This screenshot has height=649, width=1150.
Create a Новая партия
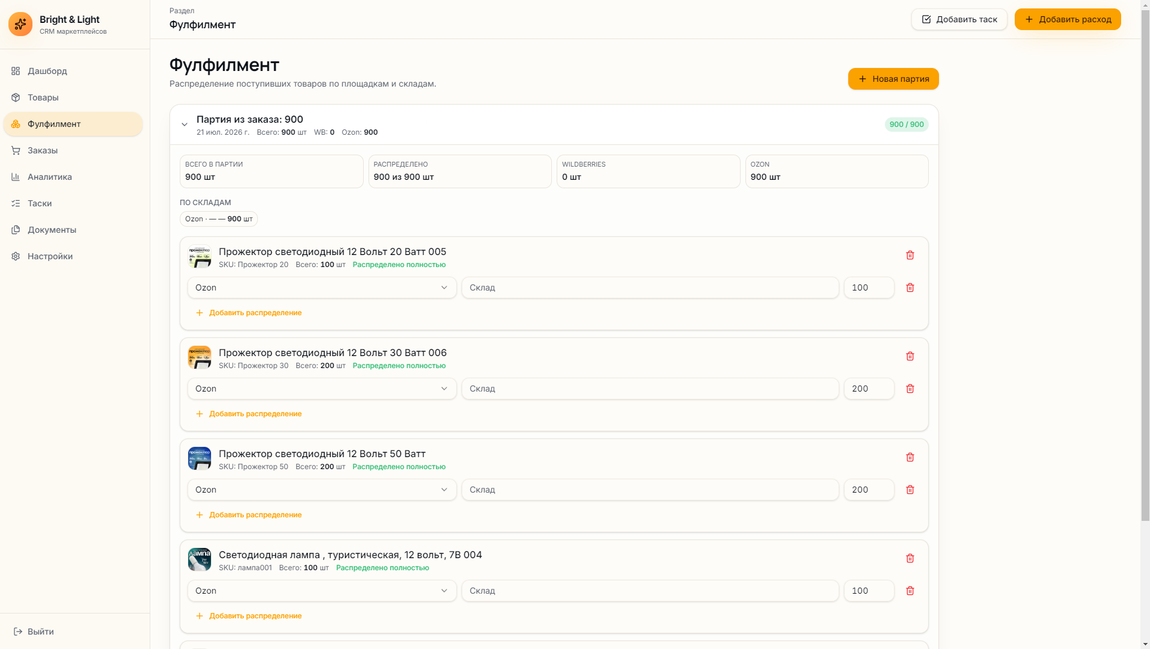click(893, 79)
